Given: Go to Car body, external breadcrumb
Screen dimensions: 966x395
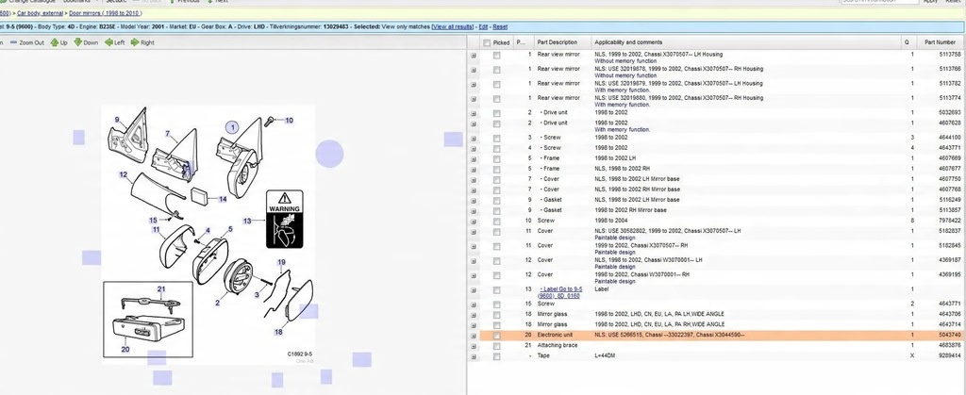Looking at the screenshot, I should pyautogui.click(x=41, y=13).
